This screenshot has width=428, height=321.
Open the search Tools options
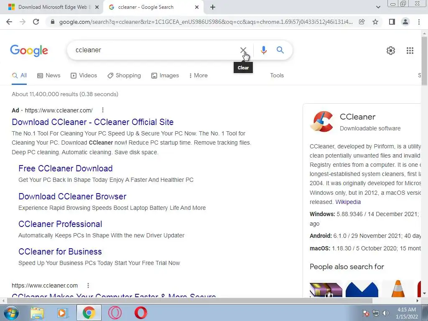(277, 75)
